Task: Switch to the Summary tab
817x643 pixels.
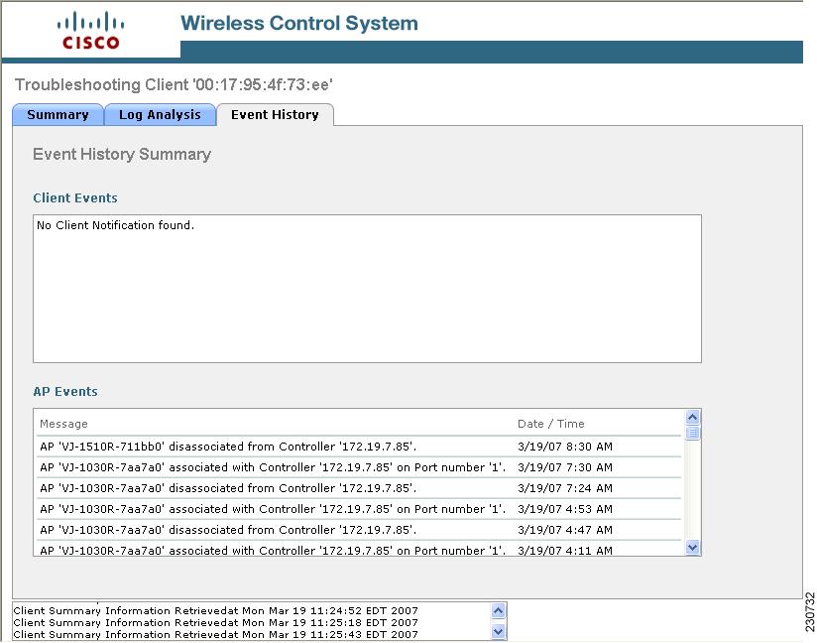Action: point(58,115)
